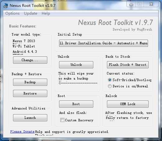162x141 pixels.
Task: Click the 'Developed by WugFresh' text
Action: [x=132, y=29]
